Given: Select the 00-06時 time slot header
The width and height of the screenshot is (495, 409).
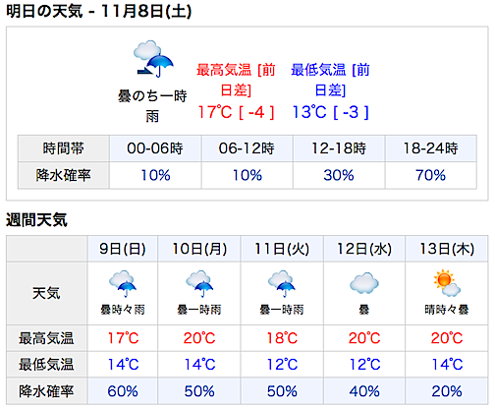Looking at the screenshot, I should click(155, 148).
